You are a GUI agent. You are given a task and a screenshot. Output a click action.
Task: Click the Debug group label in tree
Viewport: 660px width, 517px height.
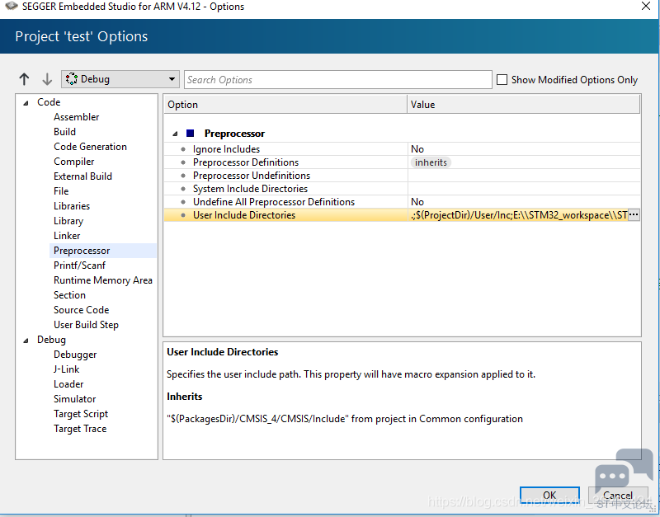click(x=51, y=340)
